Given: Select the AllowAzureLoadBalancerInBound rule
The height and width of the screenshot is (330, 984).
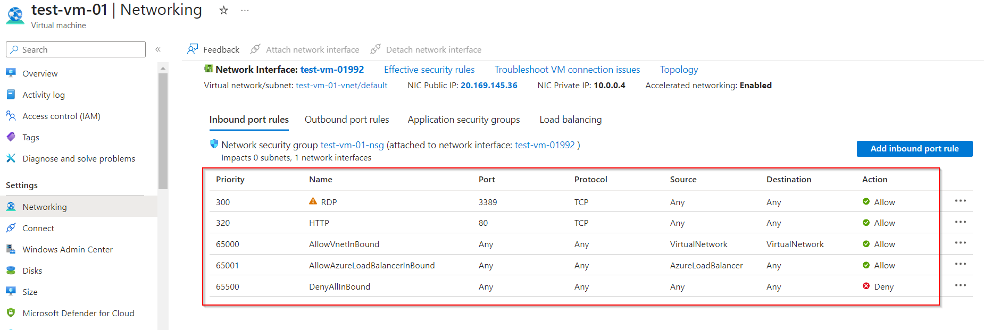Looking at the screenshot, I should [372, 266].
